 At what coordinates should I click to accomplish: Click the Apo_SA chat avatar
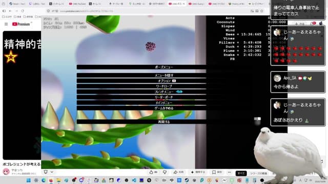[277, 78]
